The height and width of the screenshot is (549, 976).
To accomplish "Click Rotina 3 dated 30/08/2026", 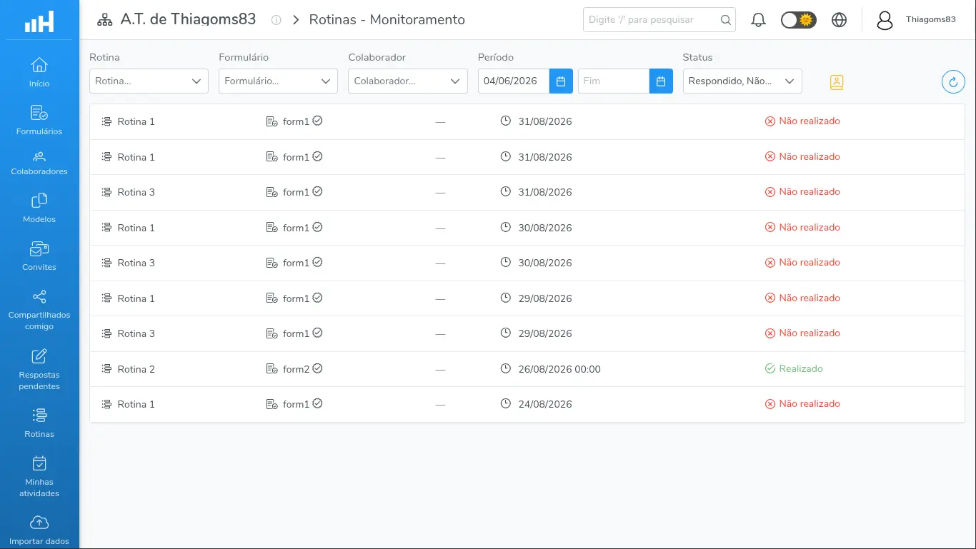I will 527,263.
